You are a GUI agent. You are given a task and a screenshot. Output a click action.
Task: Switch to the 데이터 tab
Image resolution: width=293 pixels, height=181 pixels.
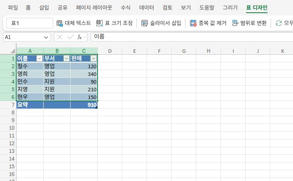click(146, 8)
